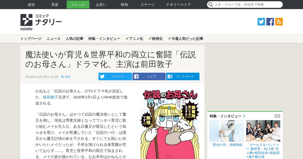Open 「星合の空」赤根和樹 link
Image resolution: width=303 pixels, height=159 pixels.
pos(226,145)
